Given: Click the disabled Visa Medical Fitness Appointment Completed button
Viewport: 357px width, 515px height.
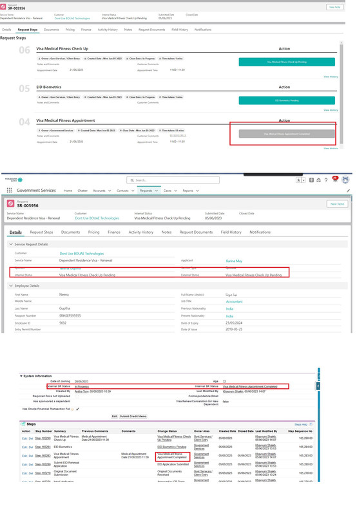Looking at the screenshot, I should point(287,134).
